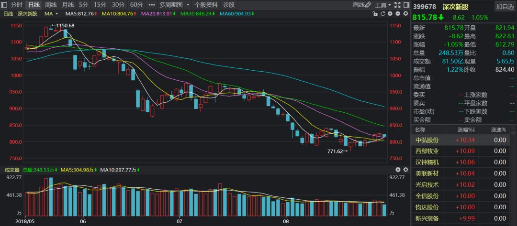This screenshot has width=517, height=226.
Task: Click the 1150.68 high price marker
Action: (66, 26)
